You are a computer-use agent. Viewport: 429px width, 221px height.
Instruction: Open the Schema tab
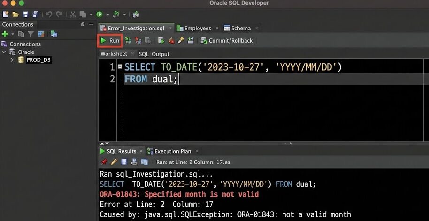click(241, 29)
